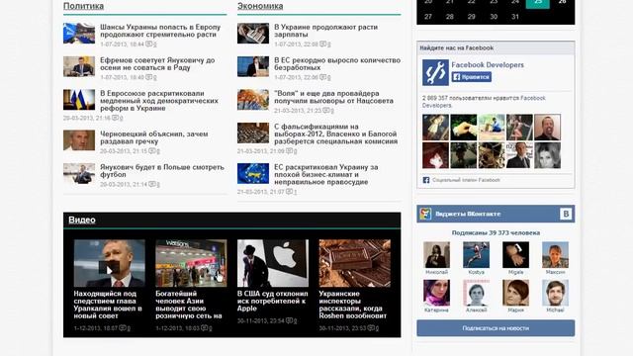Open 'Украинские инспекторы рассказали' title

coord(353,305)
